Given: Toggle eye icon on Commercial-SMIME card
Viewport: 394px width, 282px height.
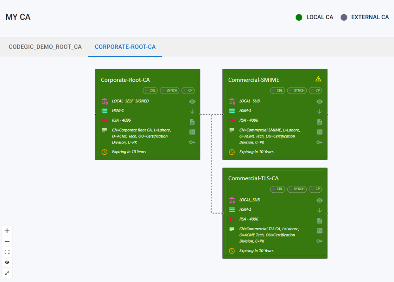Looking at the screenshot, I should click(319, 102).
